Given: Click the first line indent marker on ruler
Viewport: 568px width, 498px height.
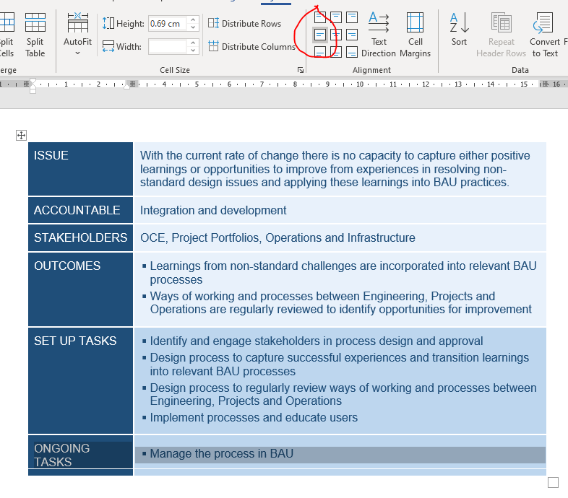Looking at the screenshot, I should (x=33, y=82).
